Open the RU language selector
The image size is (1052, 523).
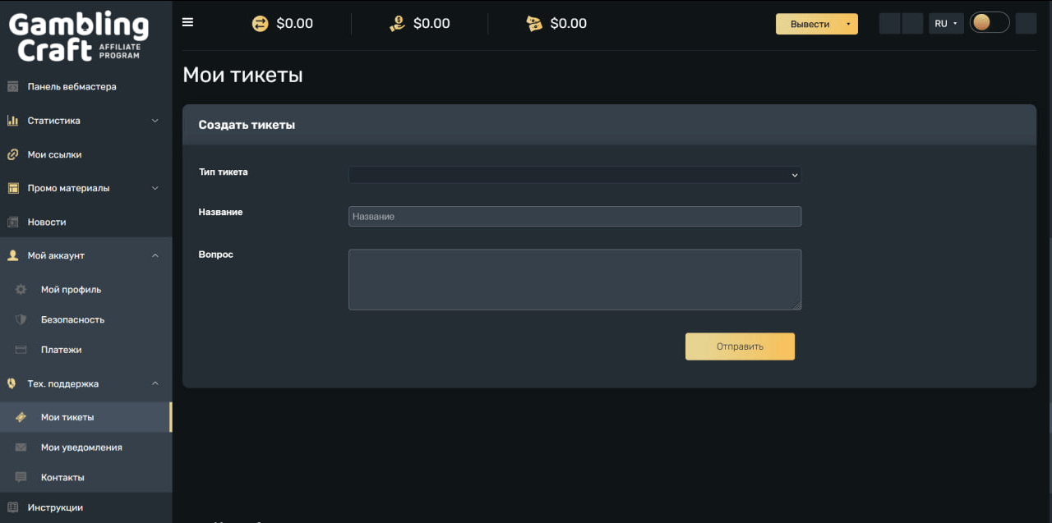click(945, 24)
